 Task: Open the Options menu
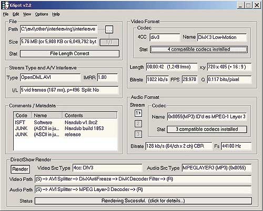(x=42, y=14)
